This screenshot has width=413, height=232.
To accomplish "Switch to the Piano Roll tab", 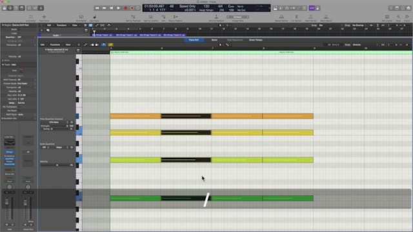I will coord(194,40).
